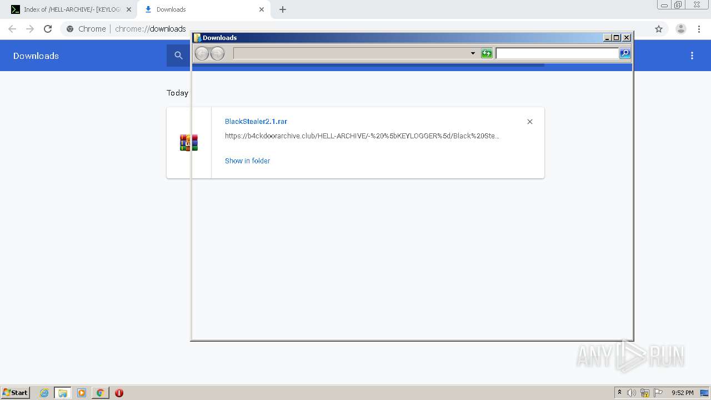Close the Downloads tab
711x400 pixels.
click(x=262, y=9)
